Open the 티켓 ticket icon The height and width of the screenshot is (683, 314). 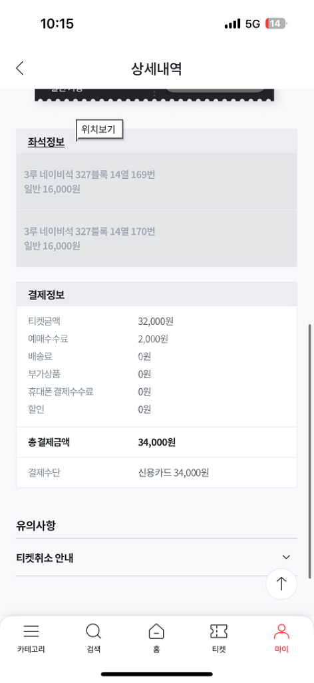(219, 631)
